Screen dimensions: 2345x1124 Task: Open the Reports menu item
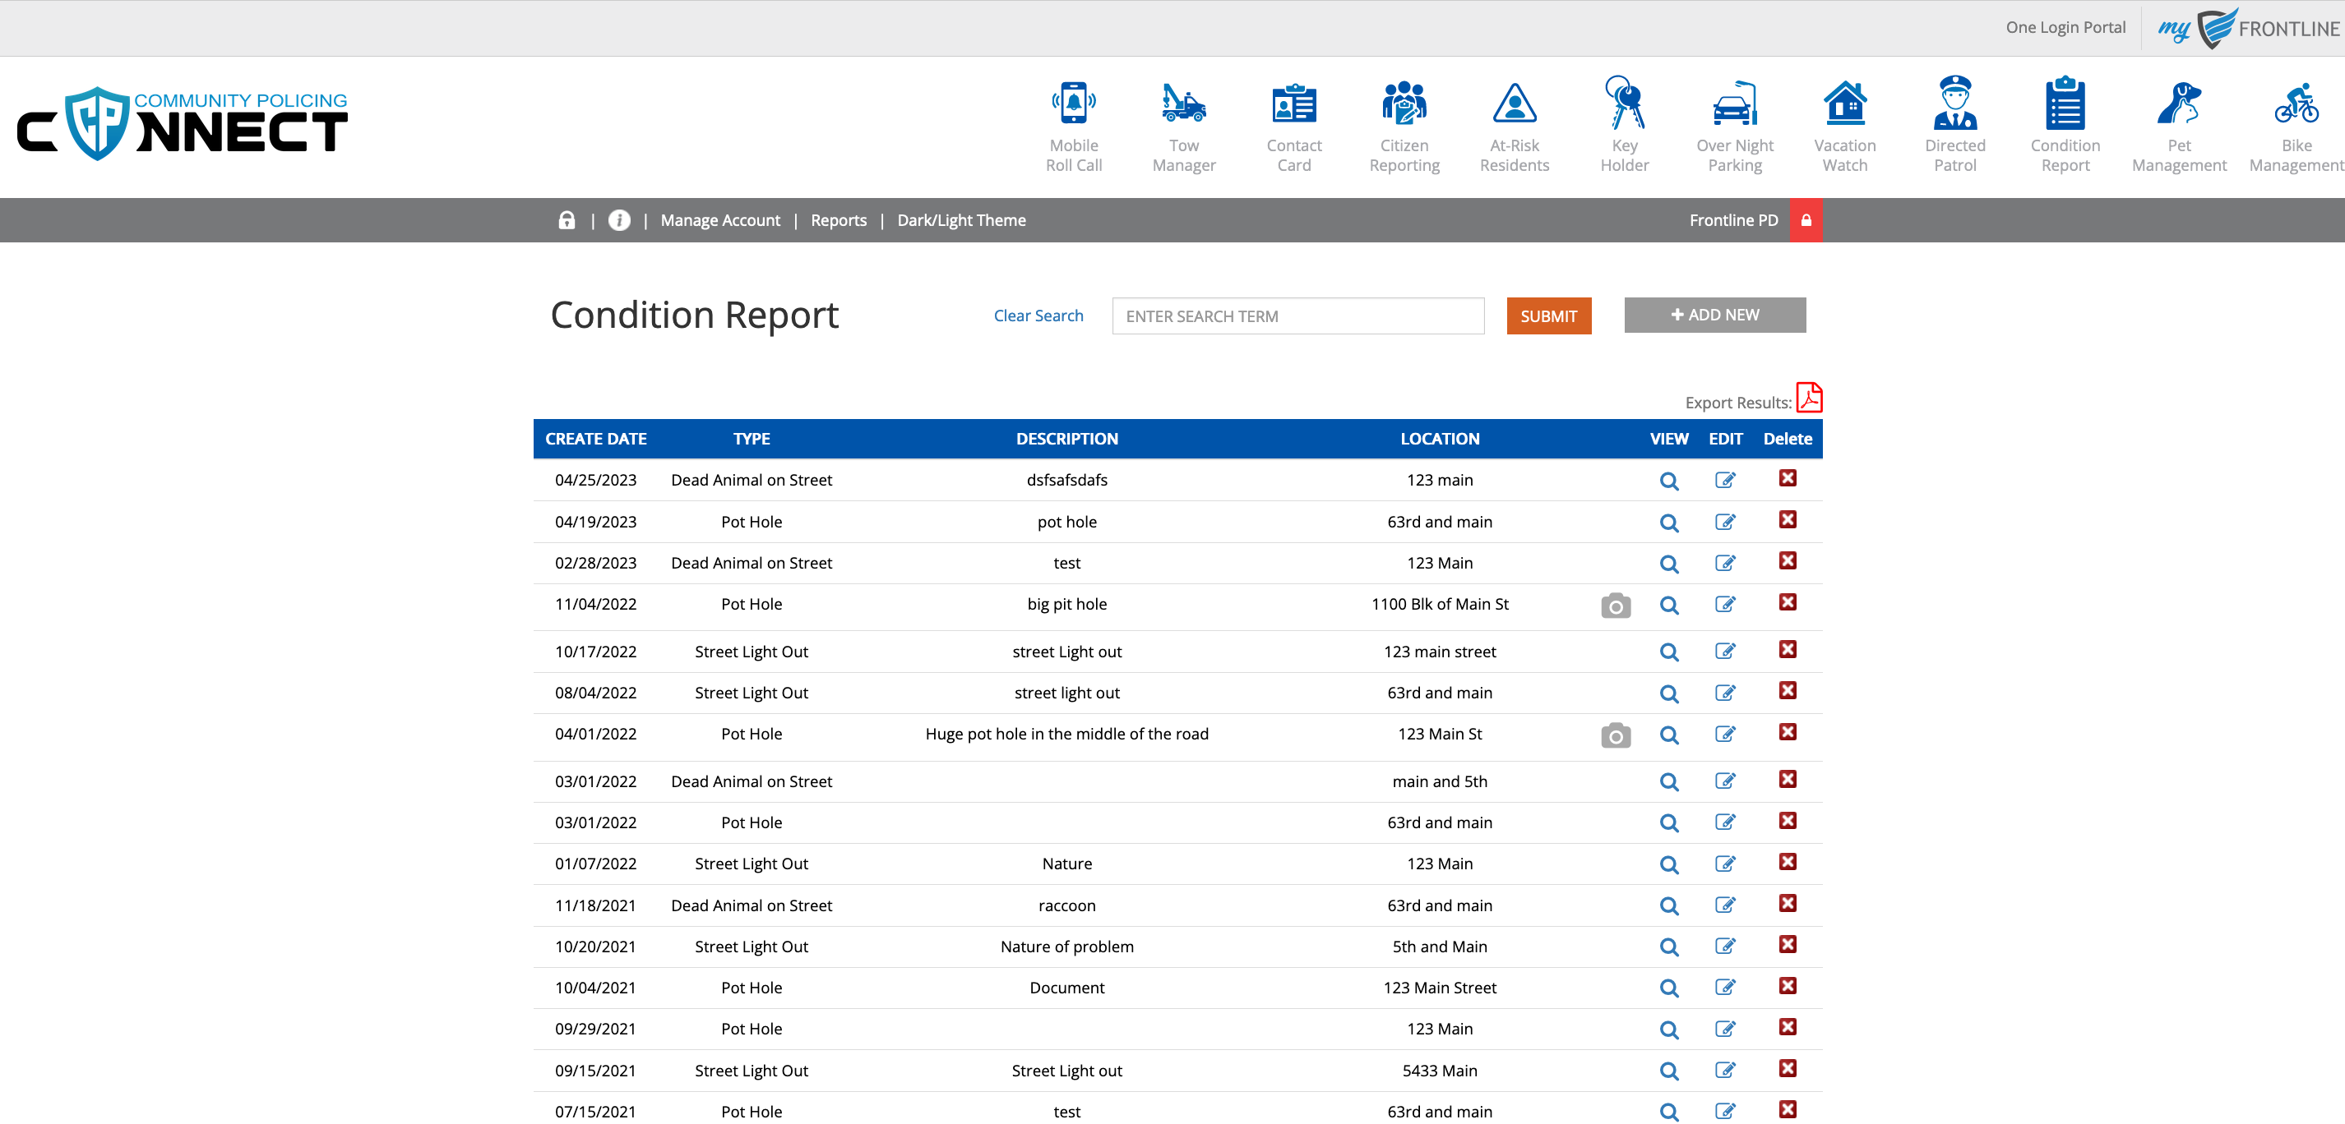[838, 220]
